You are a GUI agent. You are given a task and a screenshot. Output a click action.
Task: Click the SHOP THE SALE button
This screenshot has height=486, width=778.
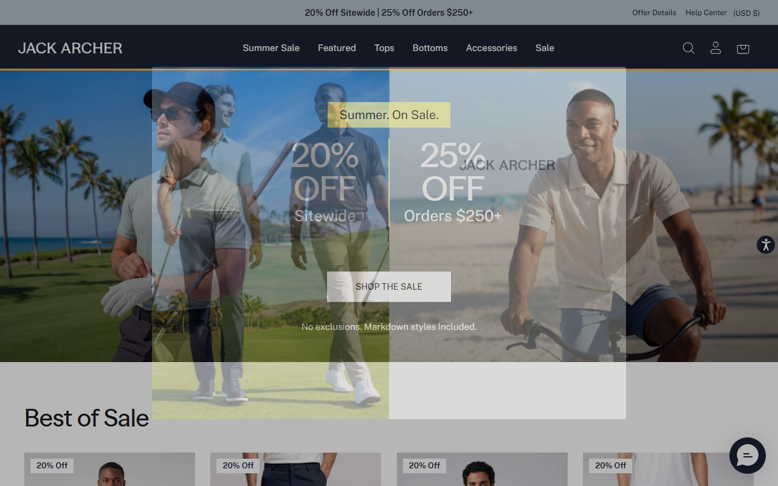389,287
